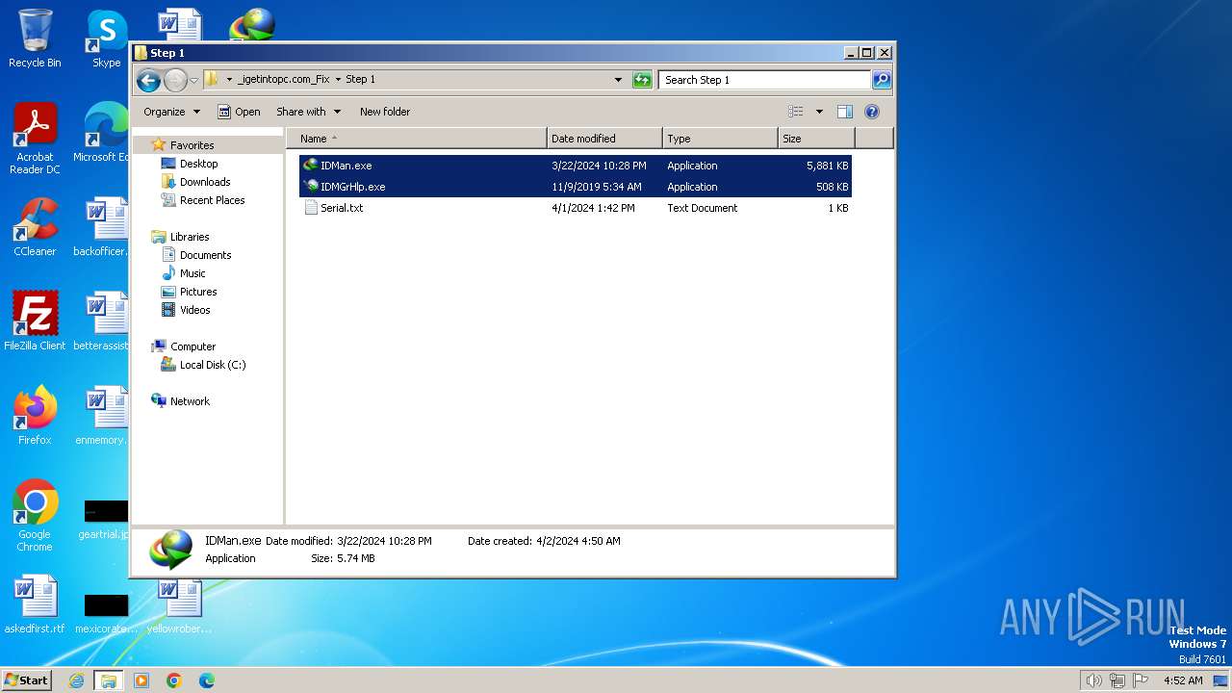Refresh the folder using green refresh button
This screenshot has height=693, width=1232.
pos(642,80)
